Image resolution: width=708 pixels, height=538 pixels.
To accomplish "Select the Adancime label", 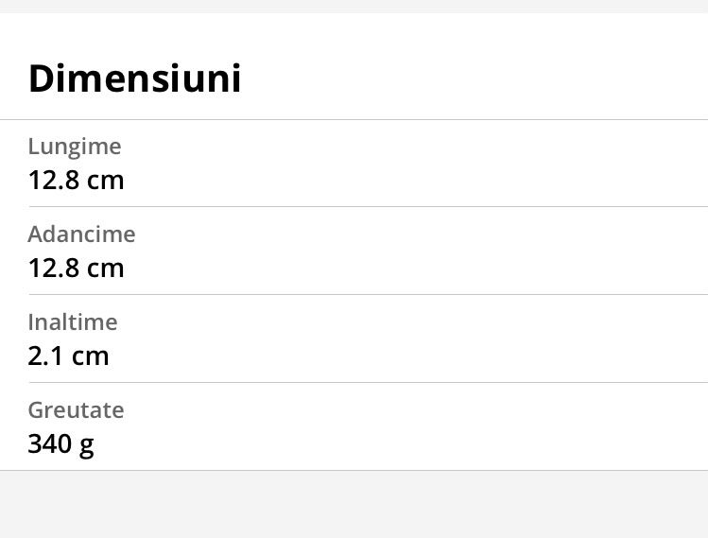I will coord(81,234).
